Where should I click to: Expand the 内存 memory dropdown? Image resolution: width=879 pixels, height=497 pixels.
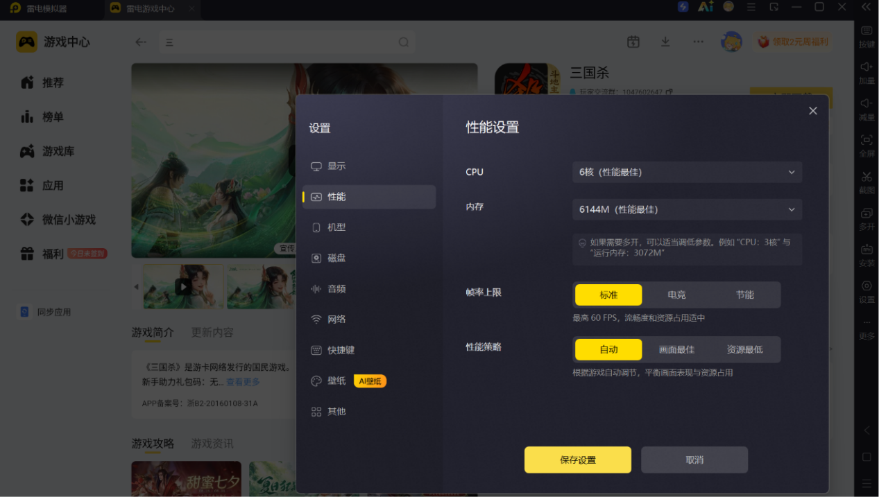click(687, 209)
